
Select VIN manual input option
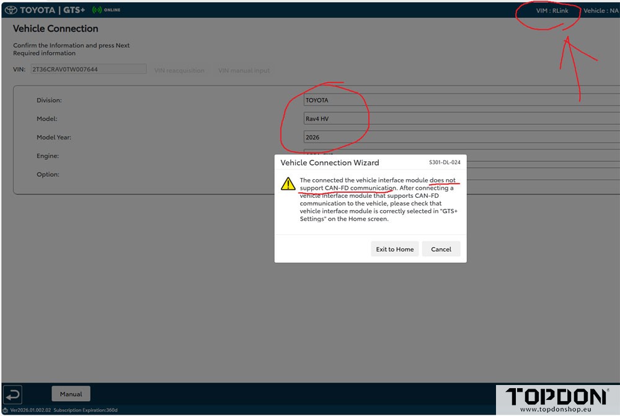pos(244,70)
